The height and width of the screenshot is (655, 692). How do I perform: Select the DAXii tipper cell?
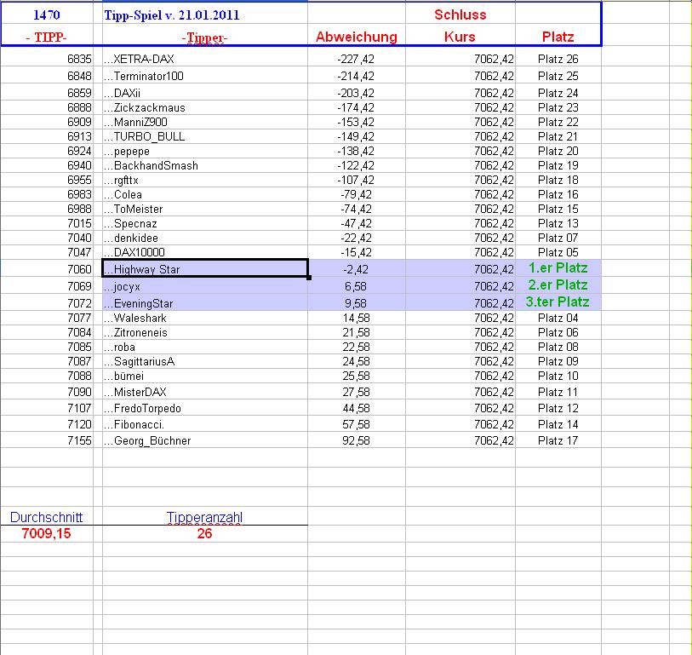coord(205,93)
